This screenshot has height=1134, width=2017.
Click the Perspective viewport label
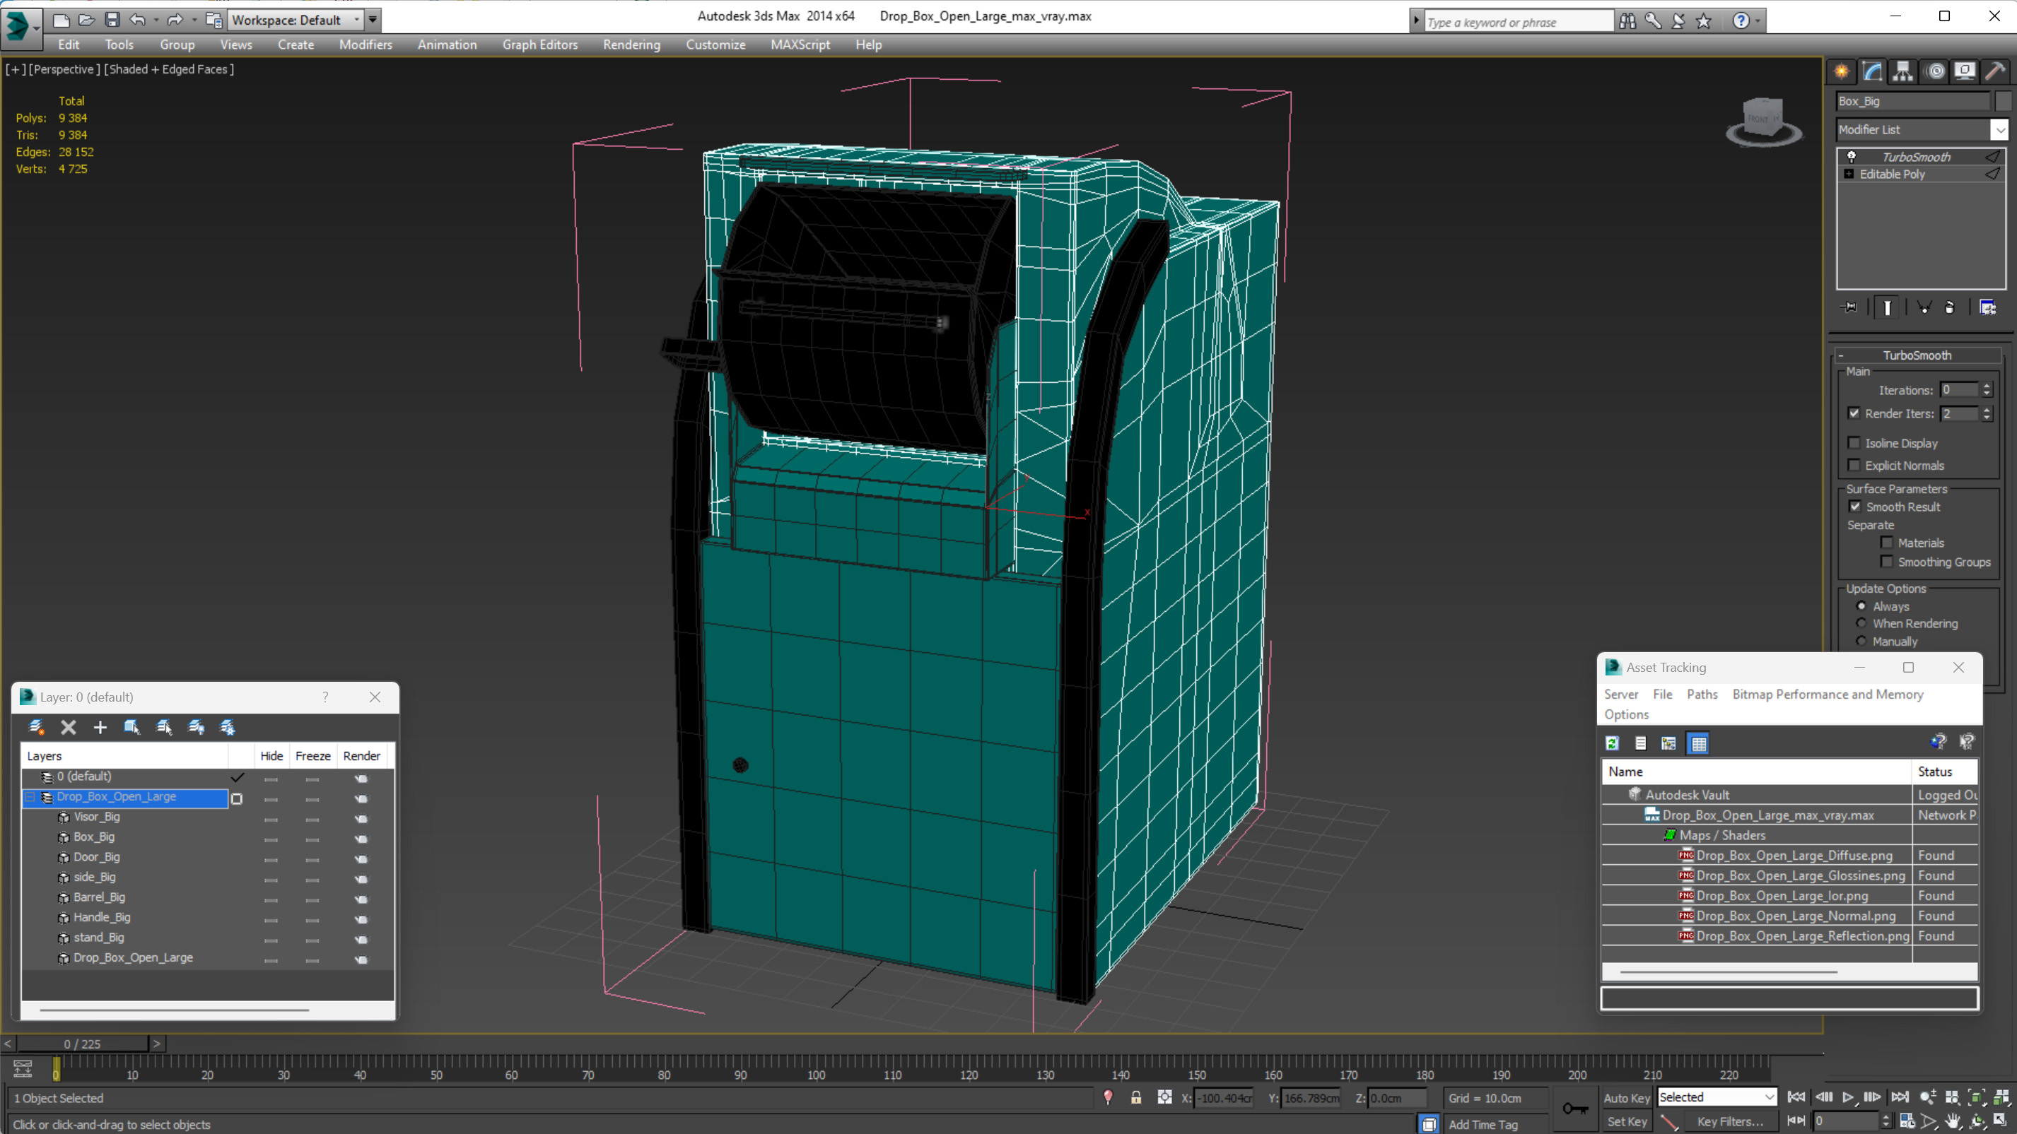[x=64, y=69]
